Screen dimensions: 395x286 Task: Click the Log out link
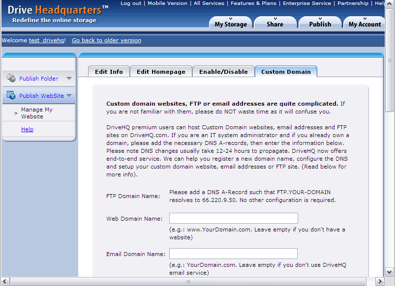pyautogui.click(x=130, y=3)
